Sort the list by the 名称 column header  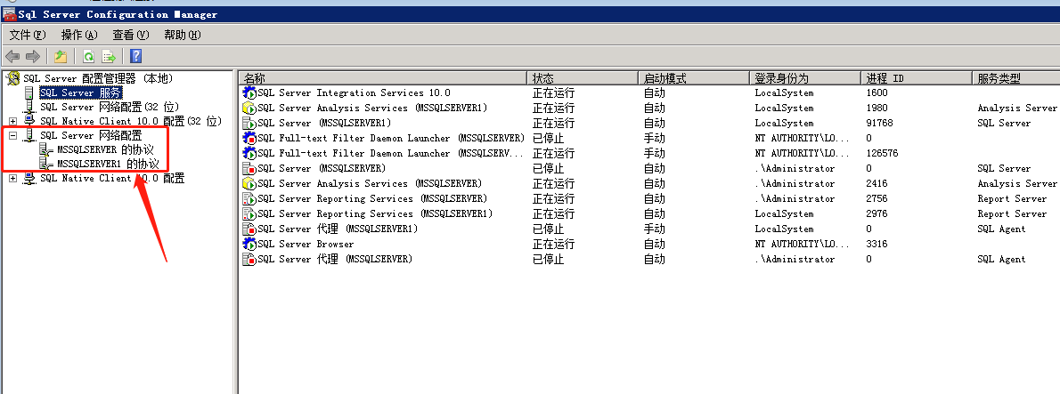(255, 78)
